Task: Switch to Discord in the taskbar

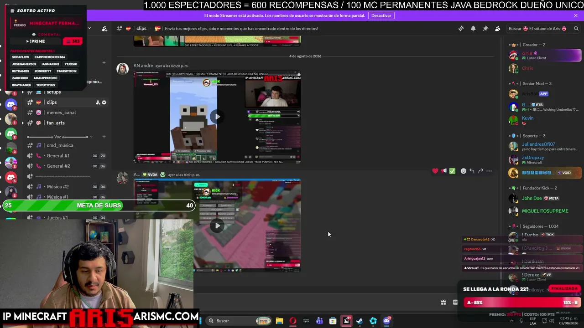Action: click(386, 321)
